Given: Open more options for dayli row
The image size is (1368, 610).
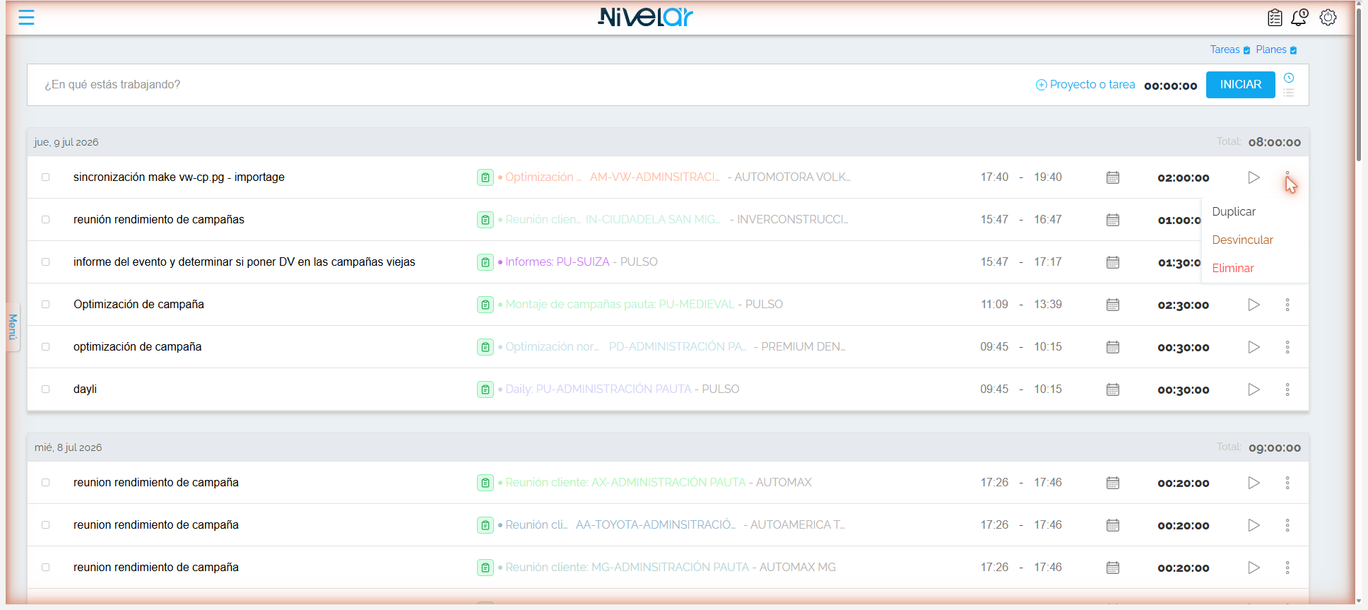Looking at the screenshot, I should 1287,389.
